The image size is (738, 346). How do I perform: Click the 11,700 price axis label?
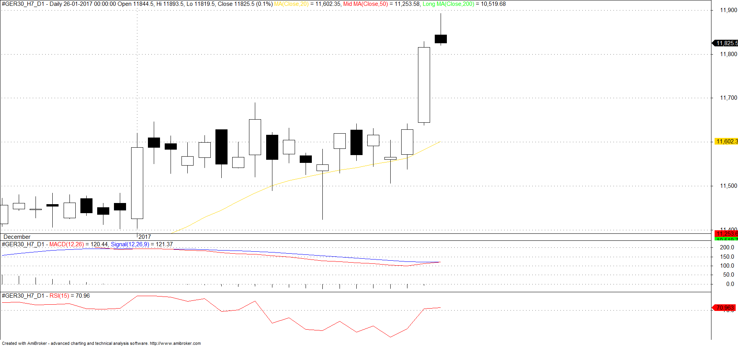click(729, 98)
